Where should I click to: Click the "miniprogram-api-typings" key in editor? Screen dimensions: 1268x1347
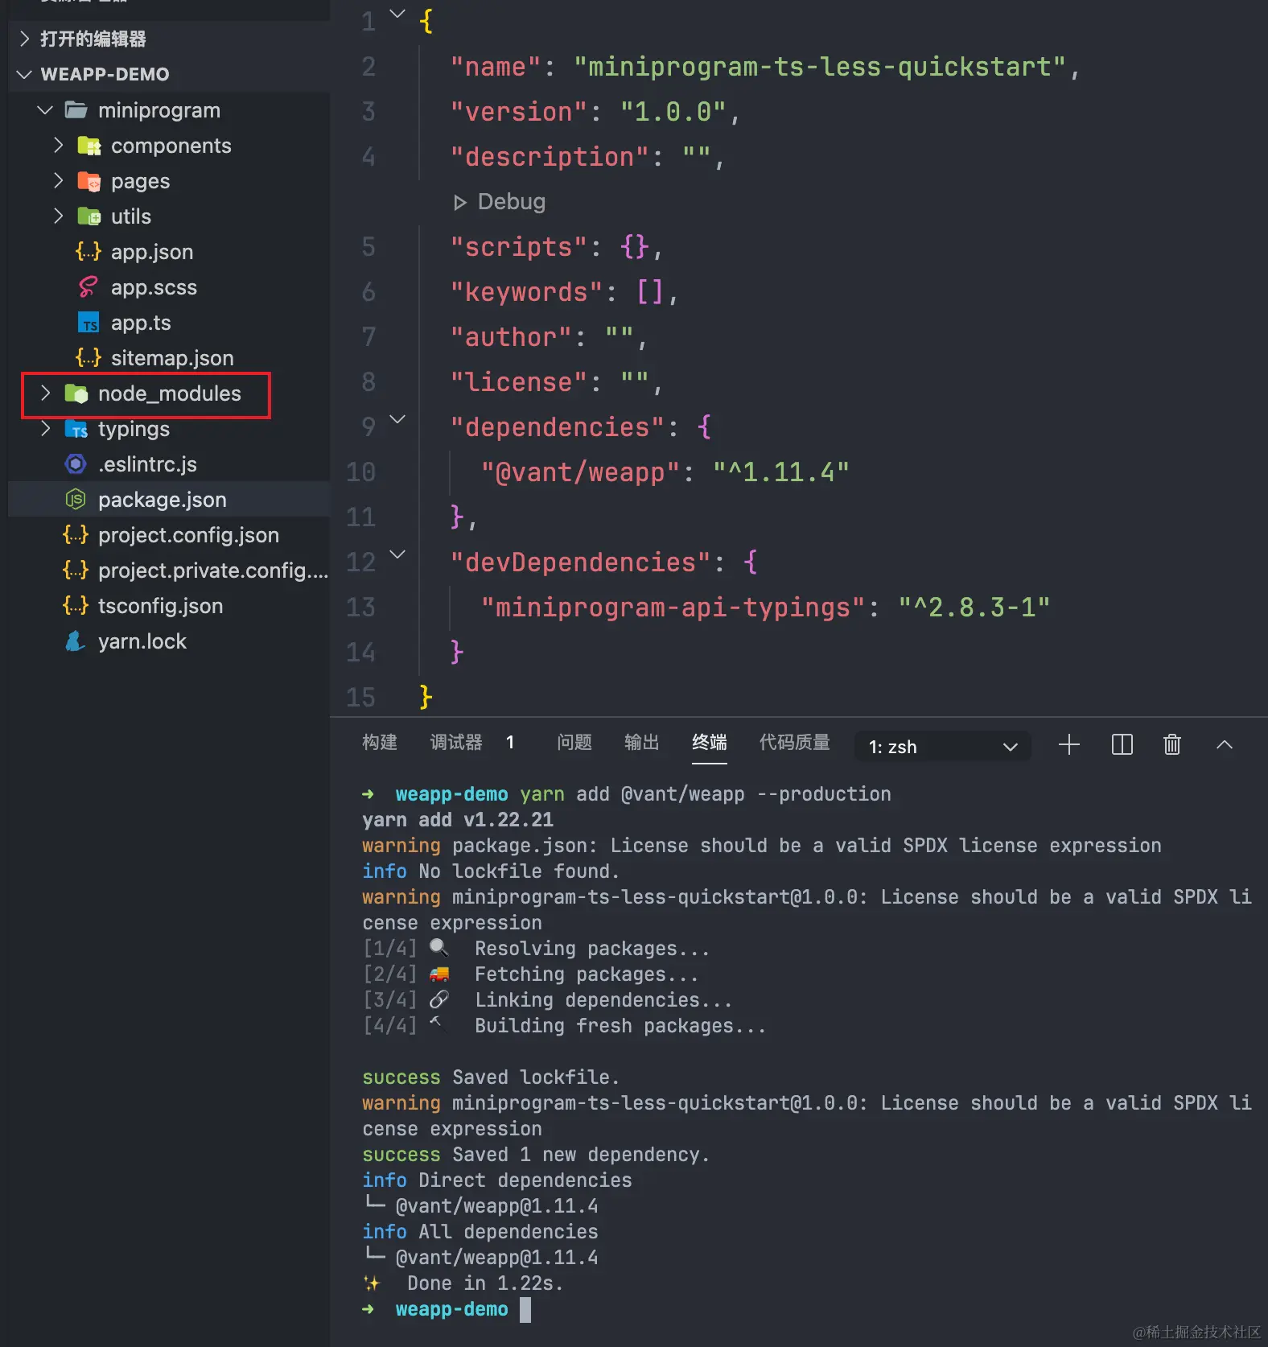point(673,608)
